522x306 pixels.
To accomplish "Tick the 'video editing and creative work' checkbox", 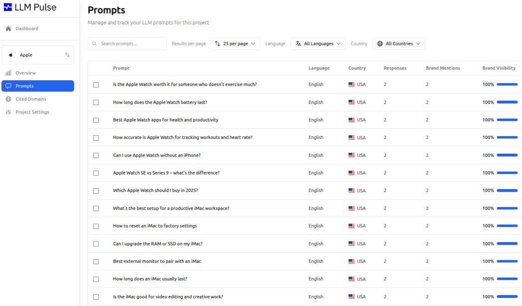I will point(96,297).
